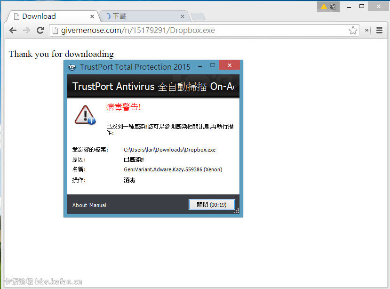Close the 下載 tab

[x=183, y=16]
